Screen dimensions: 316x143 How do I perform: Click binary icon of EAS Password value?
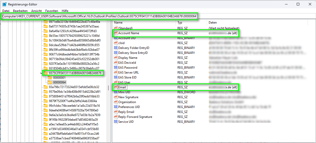[x=116, y=68]
